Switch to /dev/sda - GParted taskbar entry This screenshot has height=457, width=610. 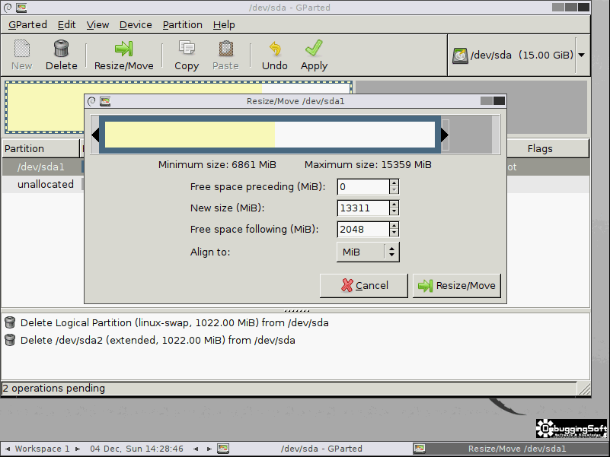[314, 449]
